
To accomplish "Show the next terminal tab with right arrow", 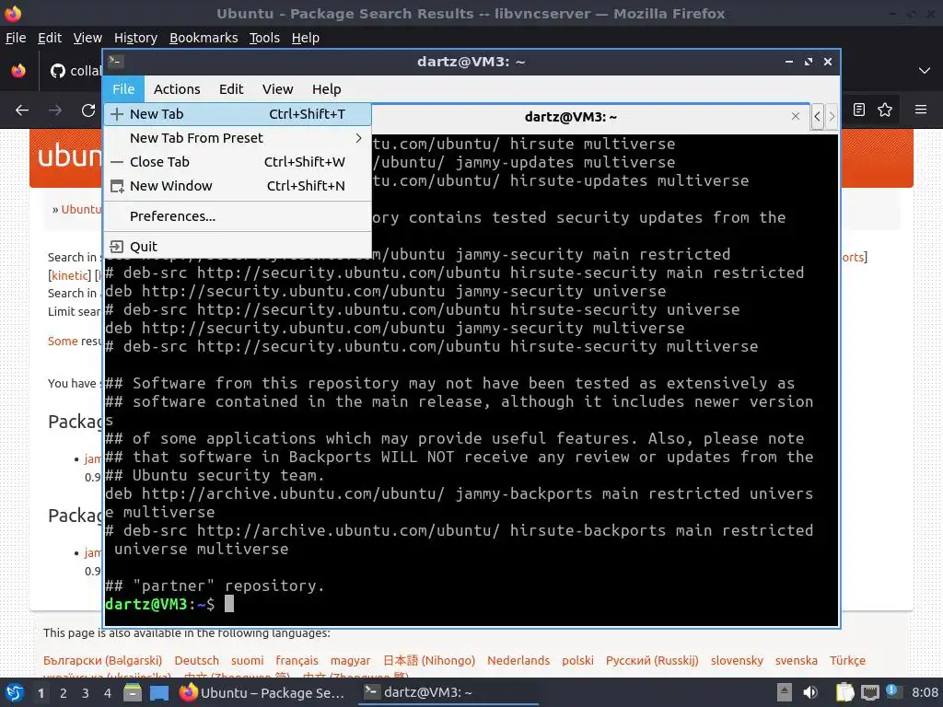I will point(832,117).
